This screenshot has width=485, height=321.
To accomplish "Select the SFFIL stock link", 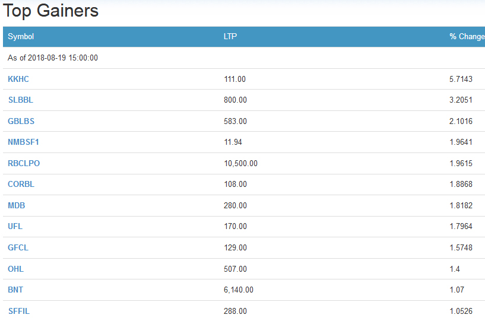I will [18, 311].
